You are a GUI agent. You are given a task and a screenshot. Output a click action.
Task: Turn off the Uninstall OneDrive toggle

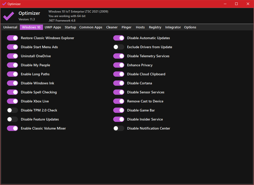tap(12, 56)
